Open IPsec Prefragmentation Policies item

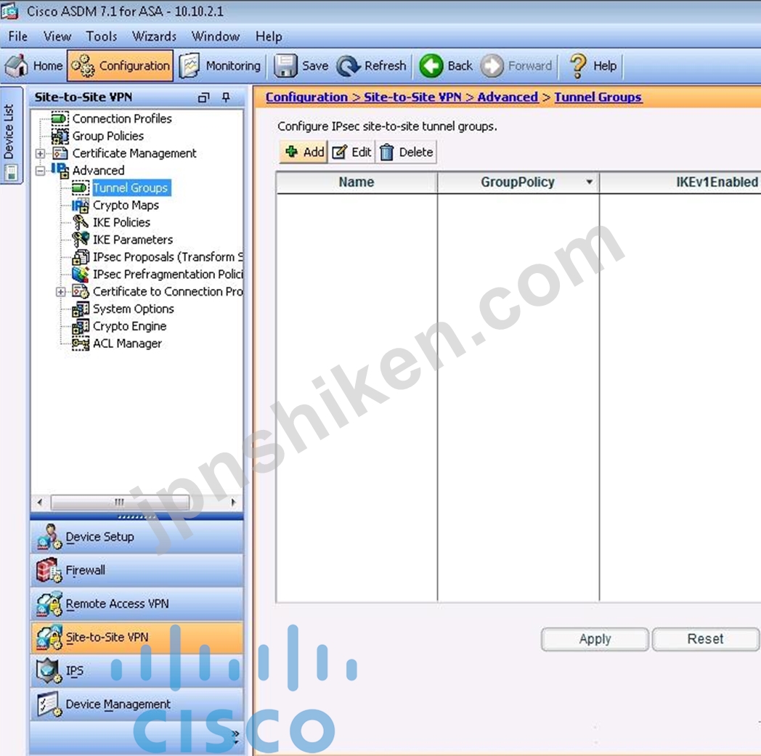[x=168, y=275]
